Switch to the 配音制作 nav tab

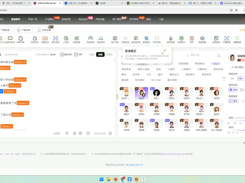tap(16, 19)
